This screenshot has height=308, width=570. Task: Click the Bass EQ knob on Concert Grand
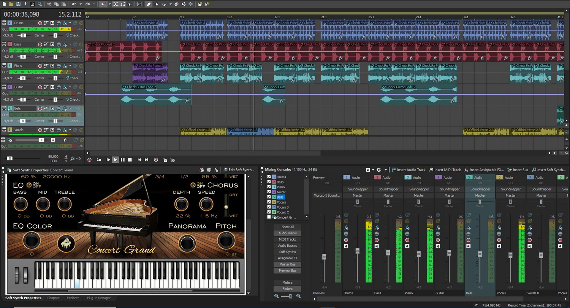tap(21, 204)
